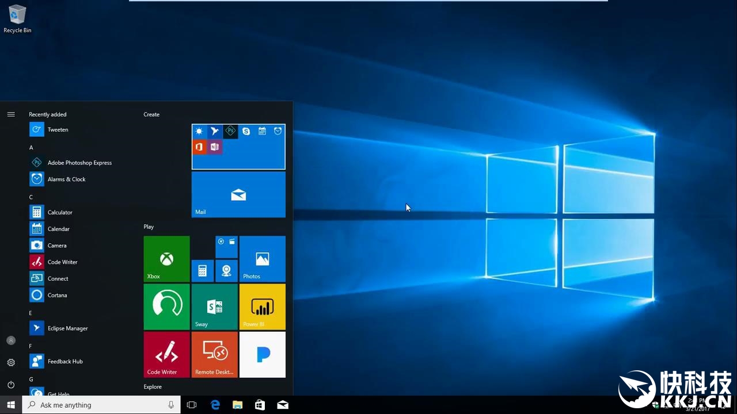
Task: Open the Power options menu
Action: pos(11,385)
